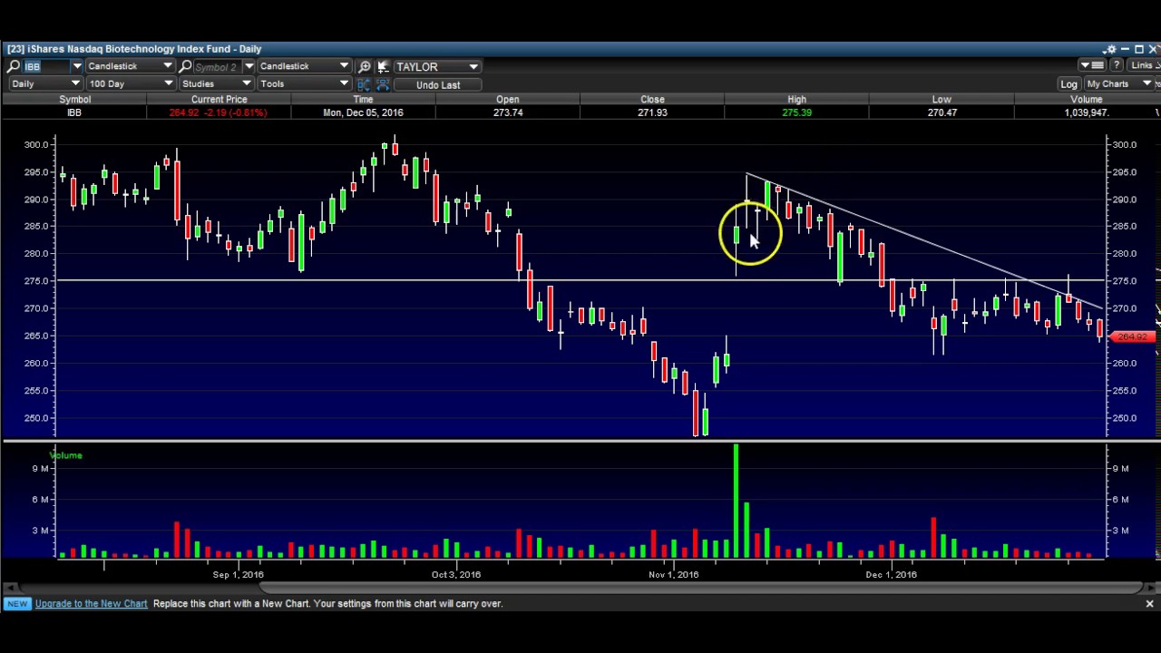Screen dimensions: 1161x653
Task: Open the Daily interval dropdown
Action: pos(45,83)
